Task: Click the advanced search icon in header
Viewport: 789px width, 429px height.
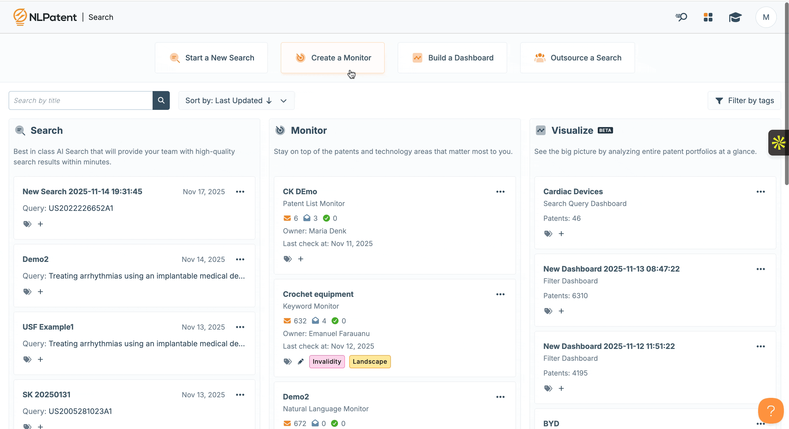Action: click(x=681, y=17)
